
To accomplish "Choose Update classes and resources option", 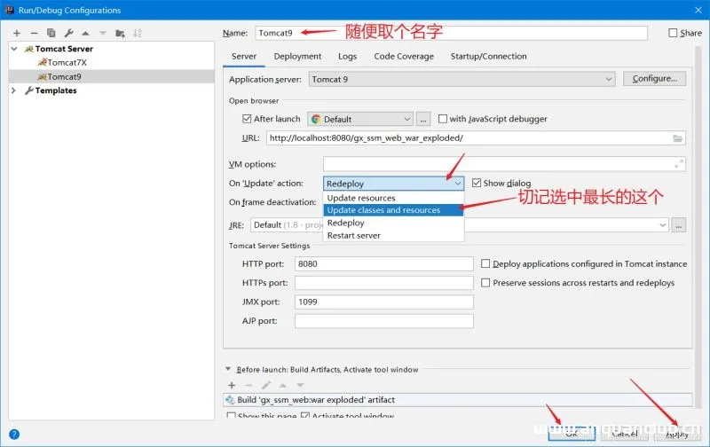I will pyautogui.click(x=393, y=210).
